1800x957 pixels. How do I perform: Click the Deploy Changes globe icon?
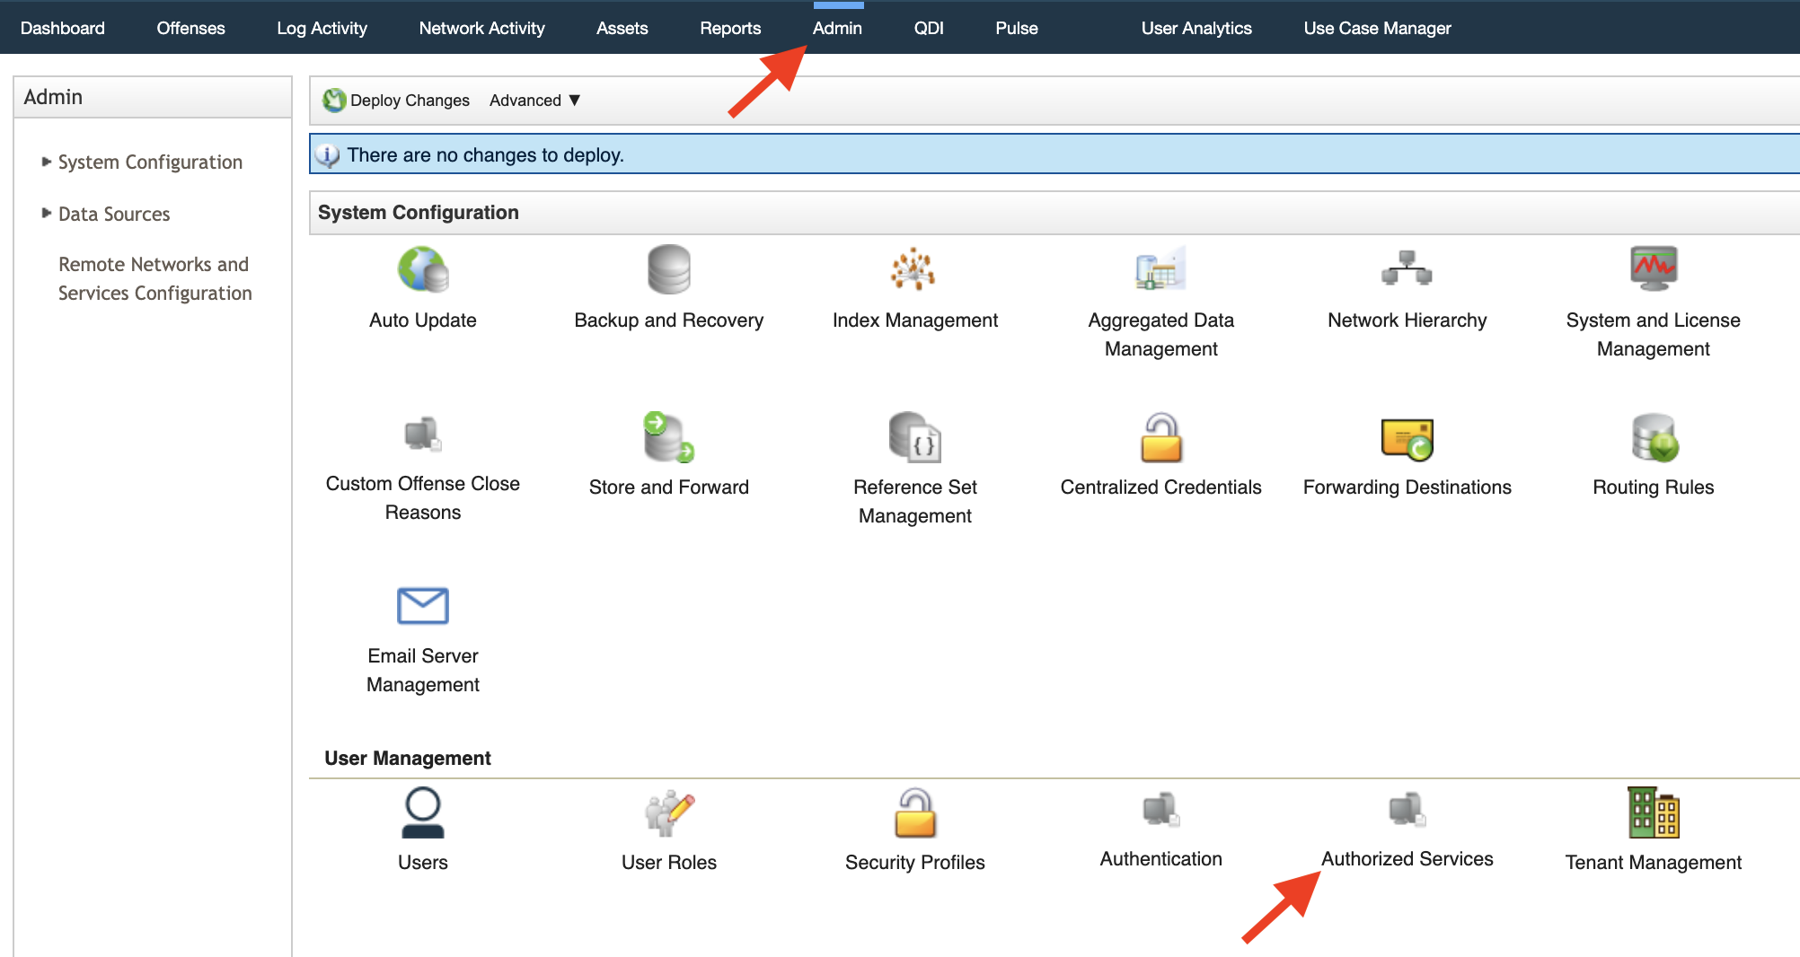pyautogui.click(x=334, y=101)
